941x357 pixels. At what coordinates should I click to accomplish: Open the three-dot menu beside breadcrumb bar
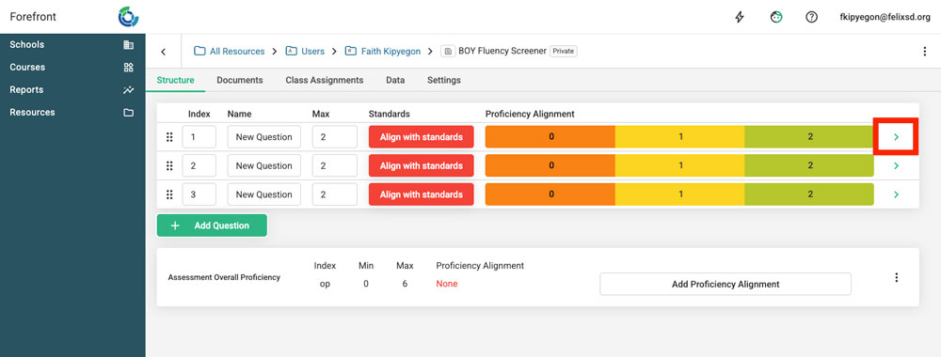click(924, 52)
